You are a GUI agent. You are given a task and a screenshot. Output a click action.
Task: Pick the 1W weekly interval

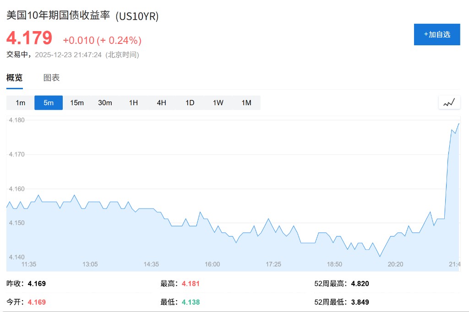click(x=218, y=102)
